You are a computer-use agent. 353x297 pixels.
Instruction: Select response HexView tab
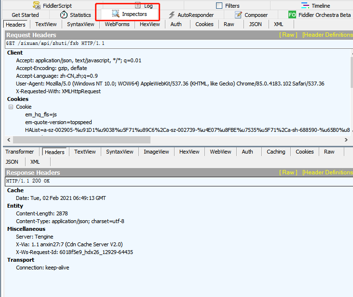coord(190,152)
